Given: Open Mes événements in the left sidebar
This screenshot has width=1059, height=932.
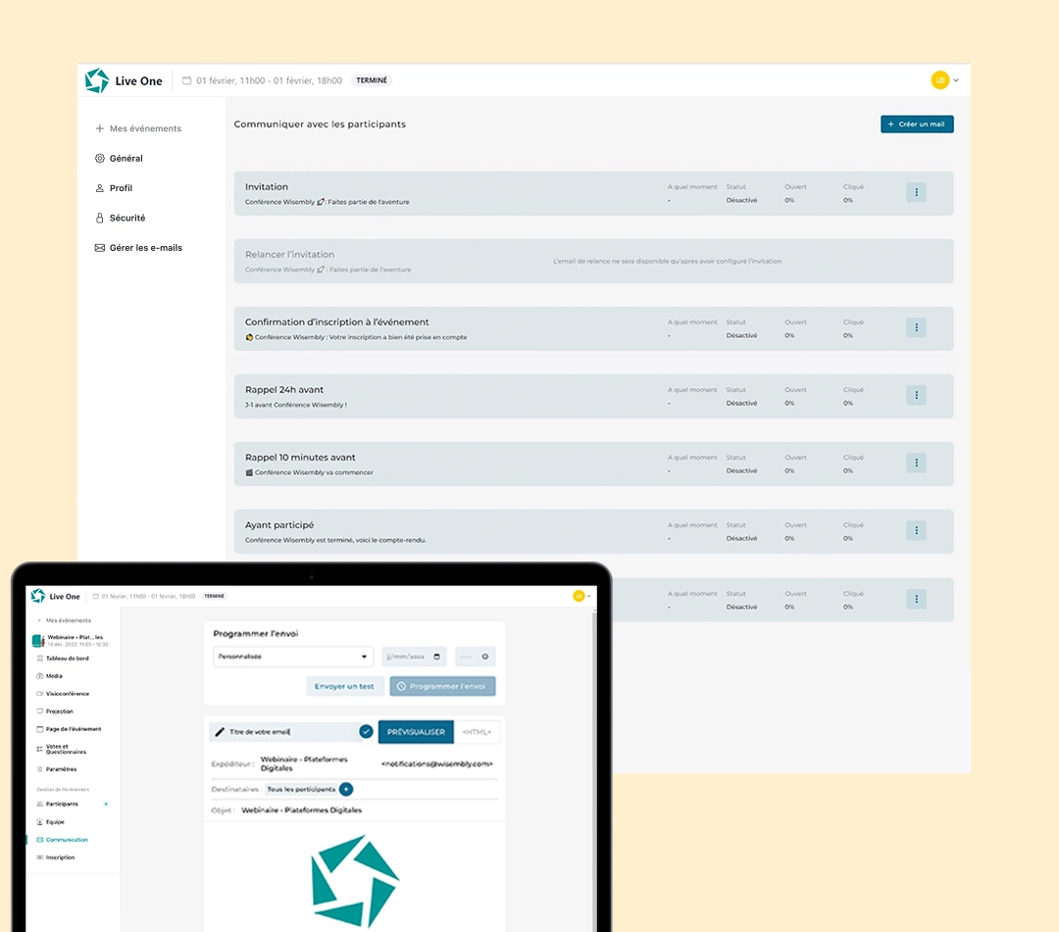Looking at the screenshot, I should click(x=138, y=128).
